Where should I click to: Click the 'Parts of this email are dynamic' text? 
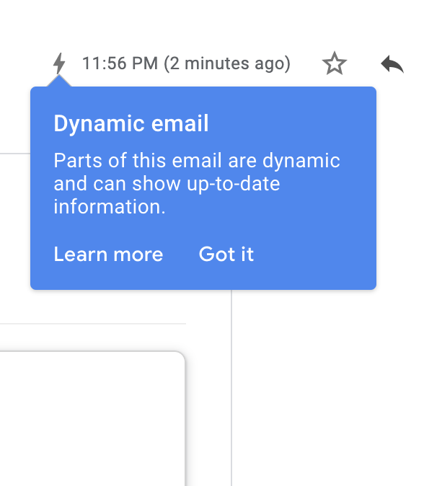click(x=197, y=161)
